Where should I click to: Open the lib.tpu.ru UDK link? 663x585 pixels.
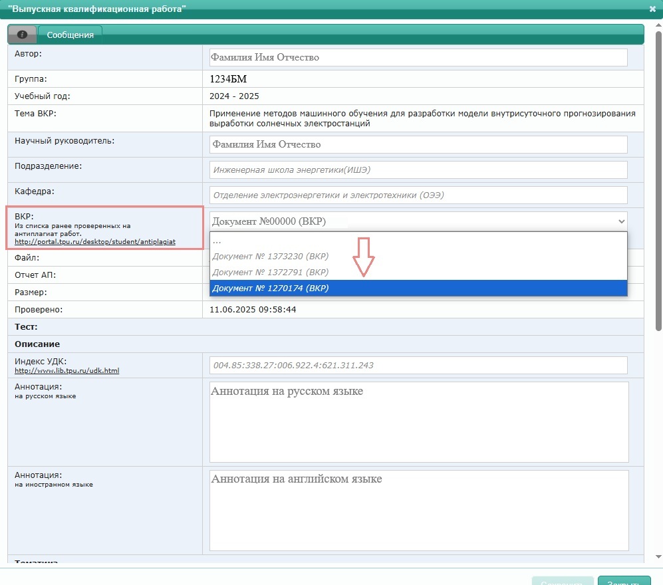(x=66, y=371)
